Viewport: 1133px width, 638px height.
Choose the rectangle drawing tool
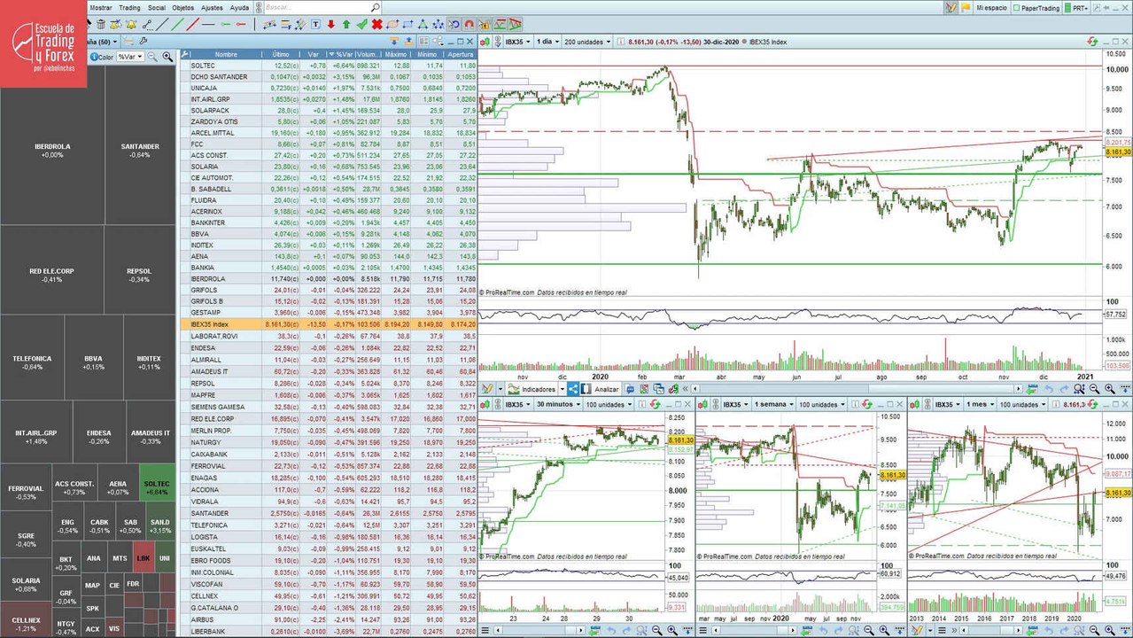[x=407, y=24]
